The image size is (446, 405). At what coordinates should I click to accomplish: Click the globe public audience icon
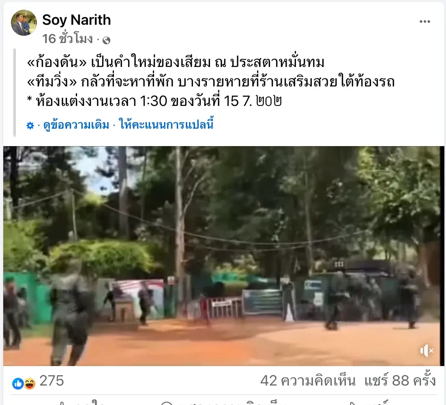click(x=106, y=41)
